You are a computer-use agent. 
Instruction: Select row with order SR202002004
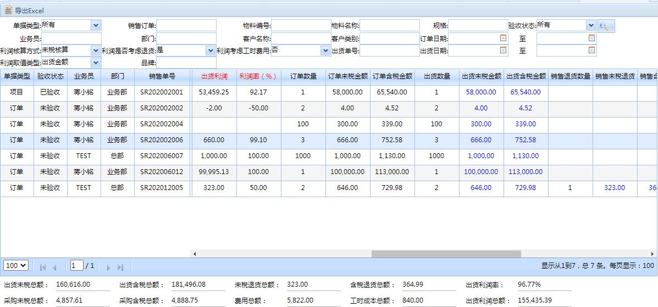[x=329, y=124]
